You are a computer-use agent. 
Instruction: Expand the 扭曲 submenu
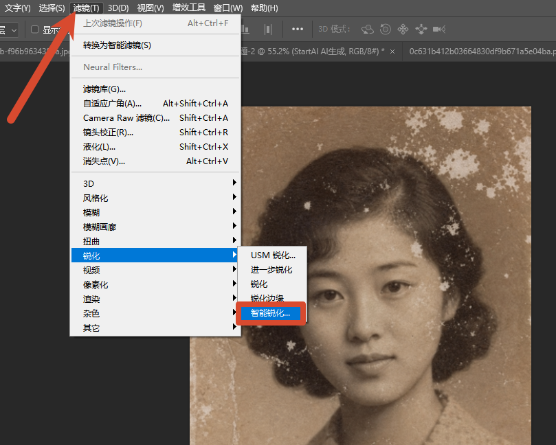[x=155, y=241]
